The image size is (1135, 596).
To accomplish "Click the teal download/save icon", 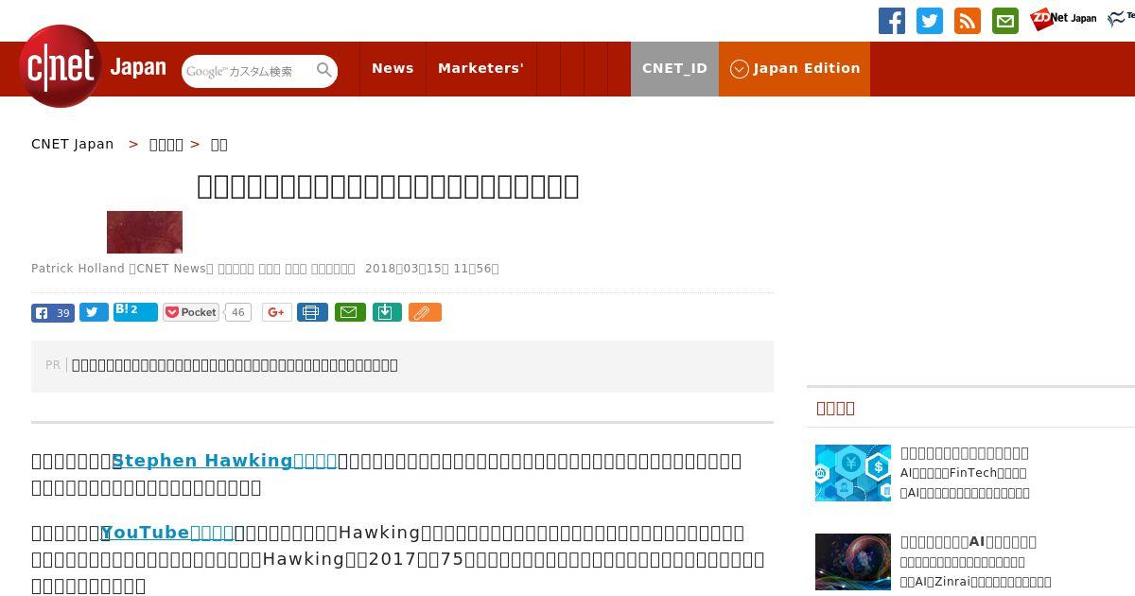I will point(387,312).
